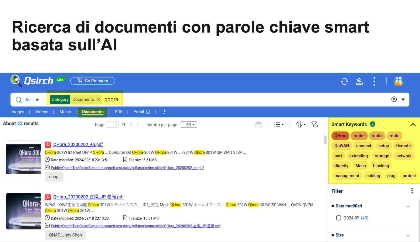Click the filter funnel icon

[315, 124]
